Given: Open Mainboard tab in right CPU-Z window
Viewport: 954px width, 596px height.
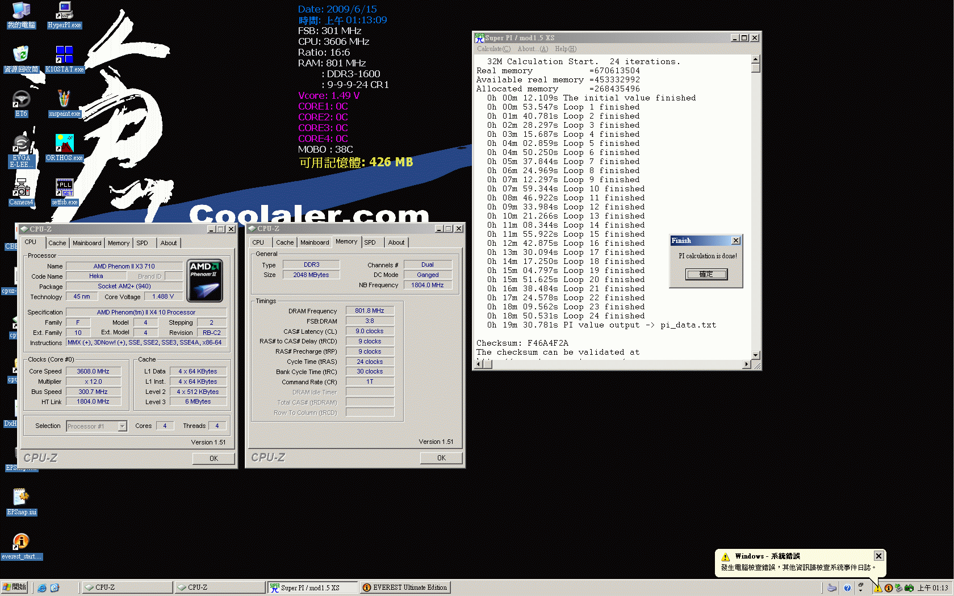Looking at the screenshot, I should click(315, 242).
